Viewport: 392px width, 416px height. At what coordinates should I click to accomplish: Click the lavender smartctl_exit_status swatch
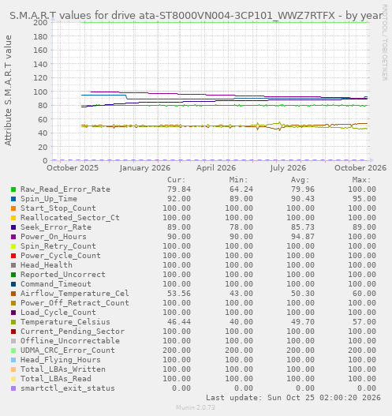tap(13, 388)
